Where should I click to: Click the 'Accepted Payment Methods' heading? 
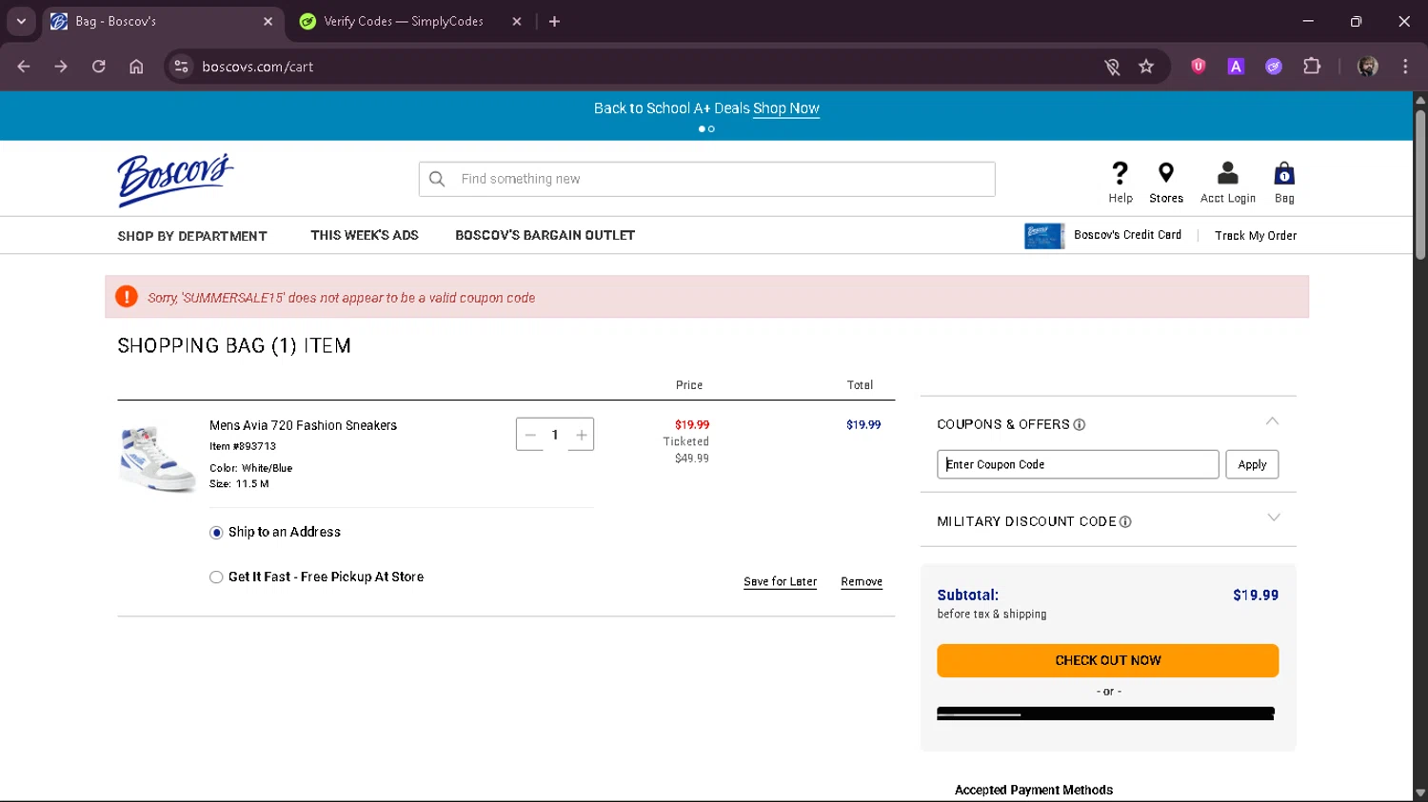1033,790
